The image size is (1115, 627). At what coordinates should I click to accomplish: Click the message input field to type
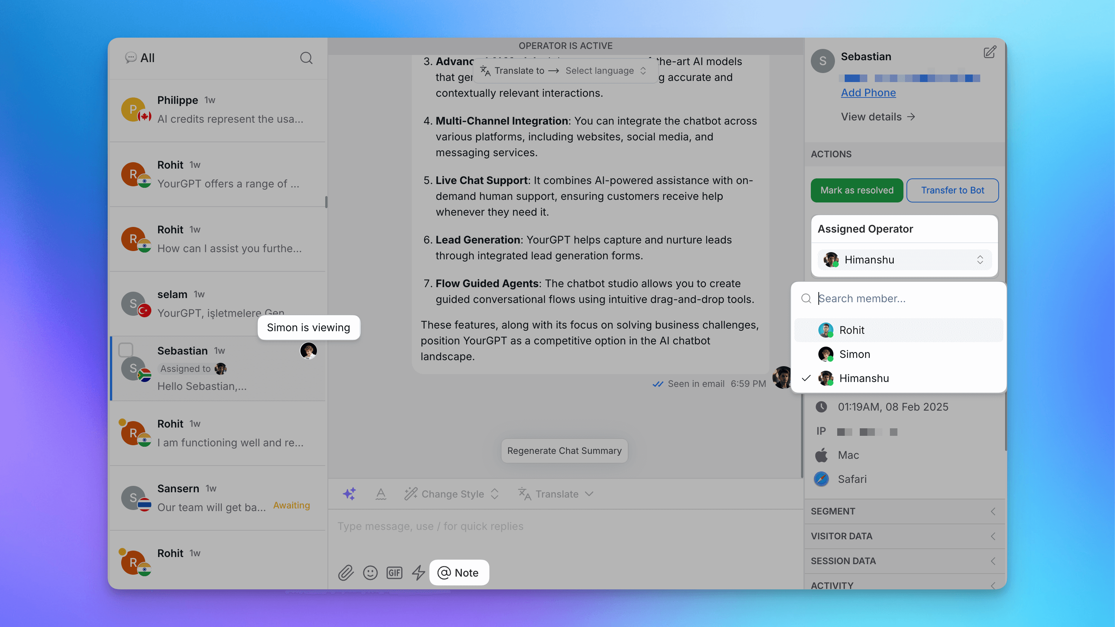pyautogui.click(x=564, y=526)
